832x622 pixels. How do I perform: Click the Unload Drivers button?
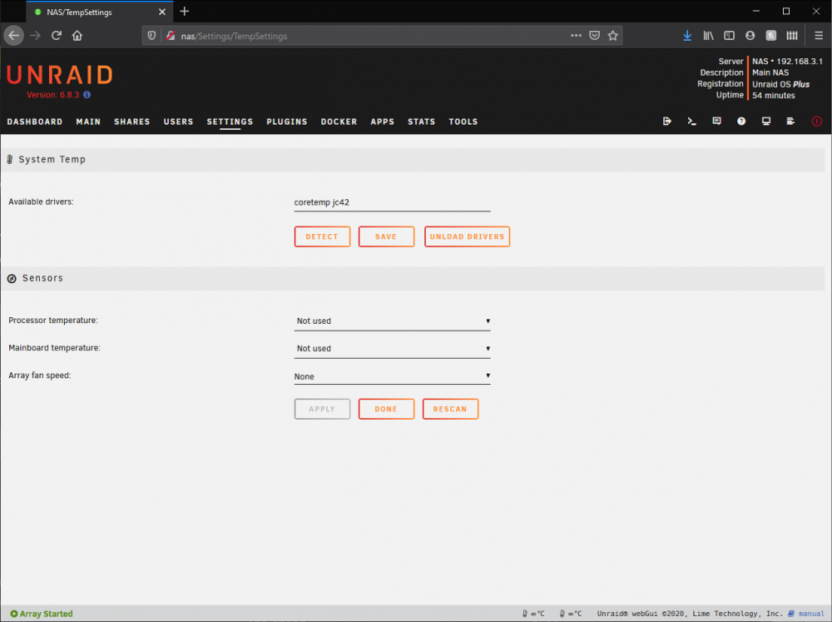point(467,236)
